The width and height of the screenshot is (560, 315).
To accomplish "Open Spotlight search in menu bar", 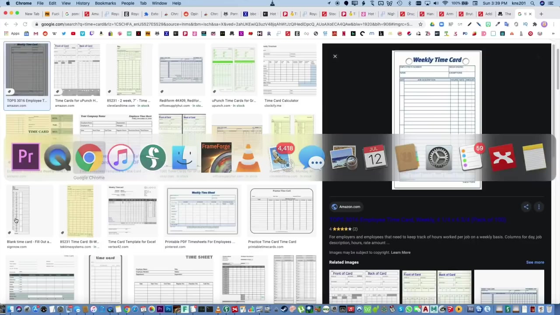I will [532, 3].
